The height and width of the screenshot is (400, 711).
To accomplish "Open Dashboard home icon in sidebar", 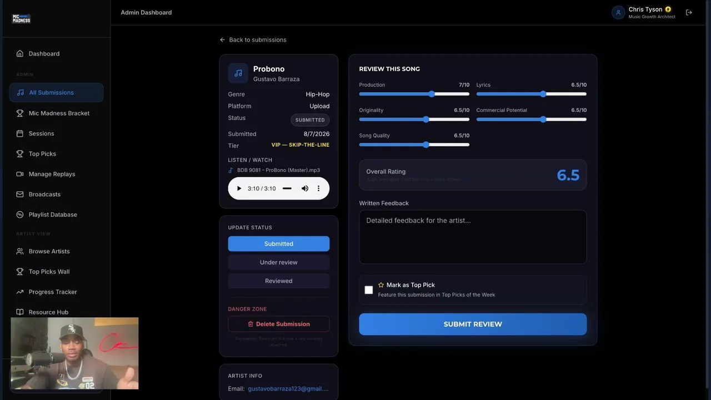I will point(20,54).
